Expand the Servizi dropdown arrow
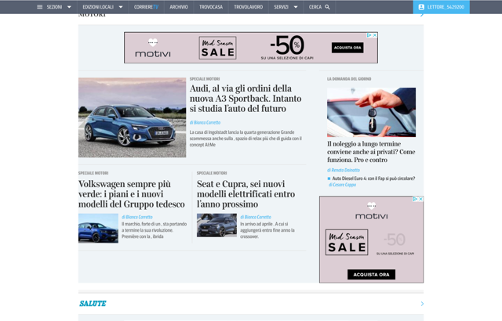Screen dimensions: 502x321 296,7
